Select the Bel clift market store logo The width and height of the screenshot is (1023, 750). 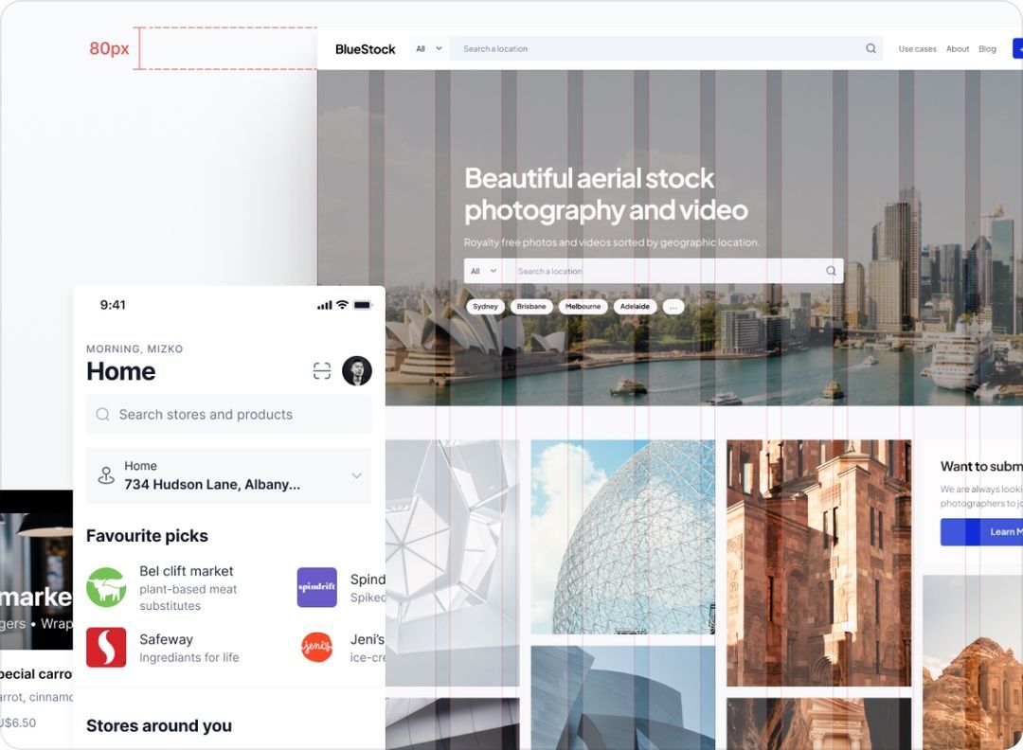tap(106, 587)
